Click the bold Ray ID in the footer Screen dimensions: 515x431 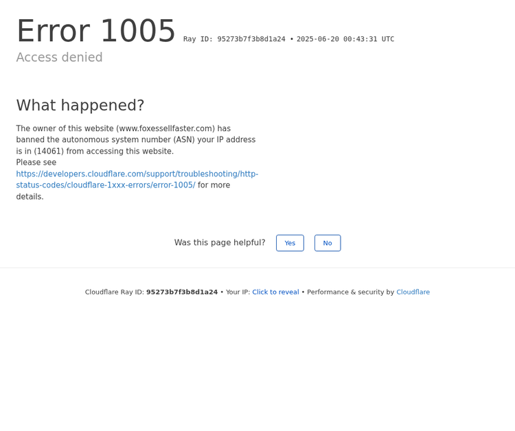tap(181, 292)
